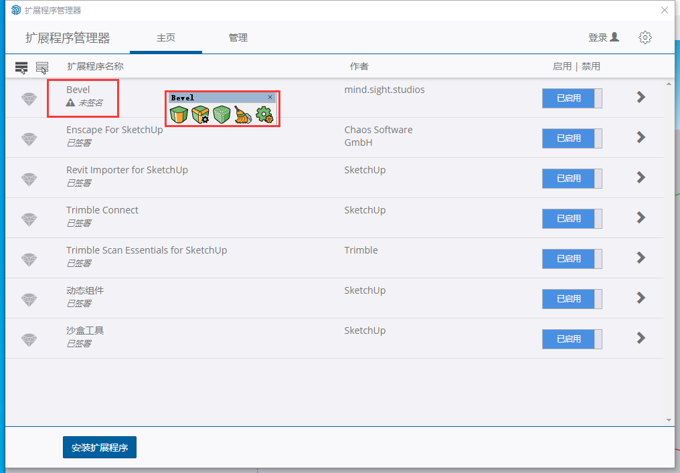680x473 pixels.
Task: Click the SketchUp logo in the title bar
Action: (15, 10)
